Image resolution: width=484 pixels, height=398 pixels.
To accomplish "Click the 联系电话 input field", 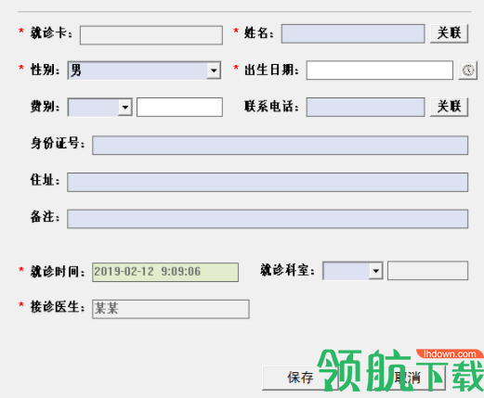I will click(365, 107).
